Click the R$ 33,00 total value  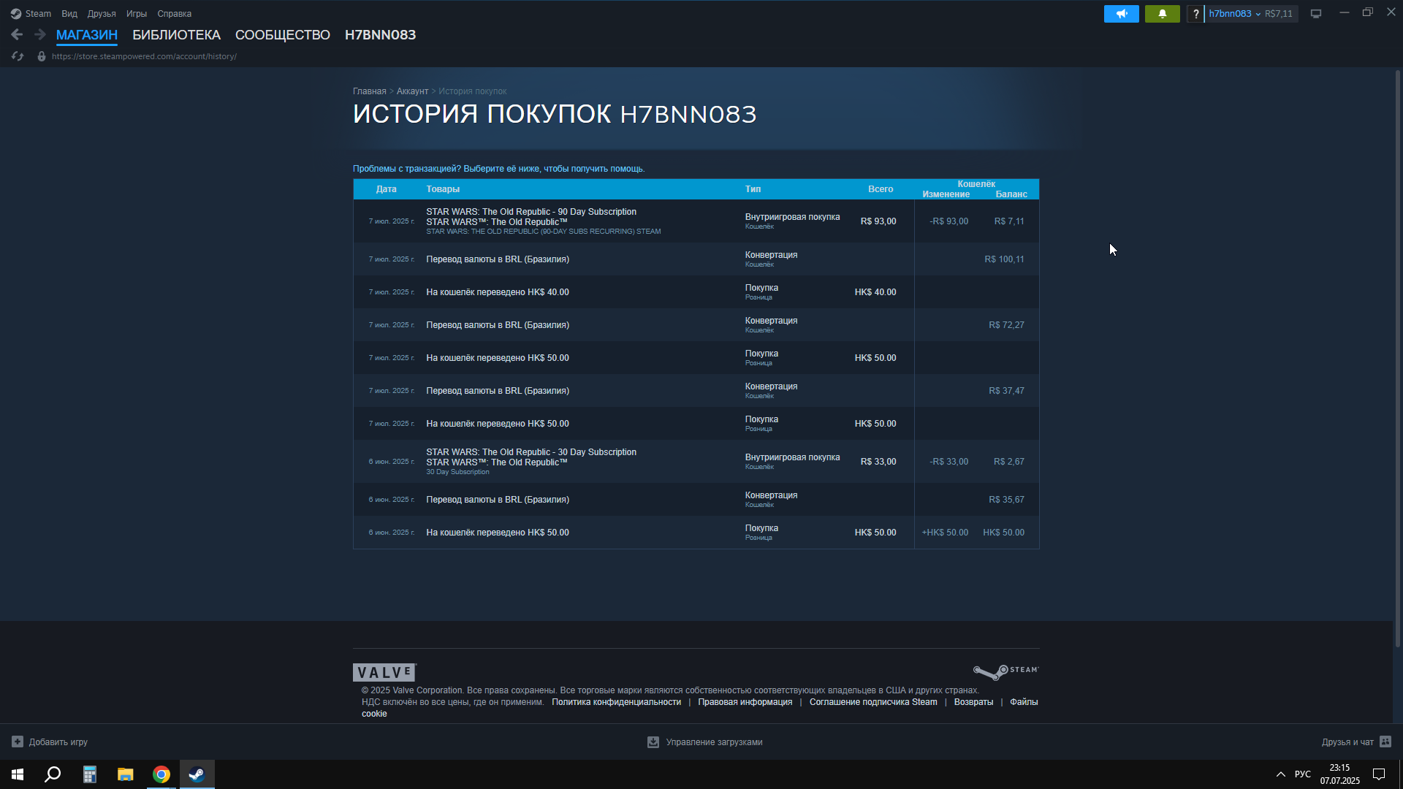878,462
